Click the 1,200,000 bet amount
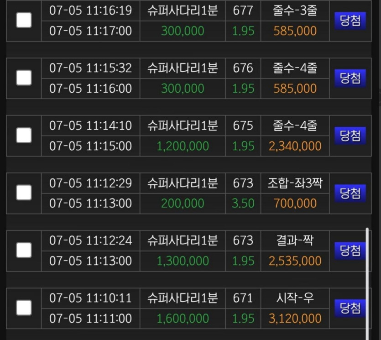Viewport: 381px width, 340px height. (x=183, y=146)
